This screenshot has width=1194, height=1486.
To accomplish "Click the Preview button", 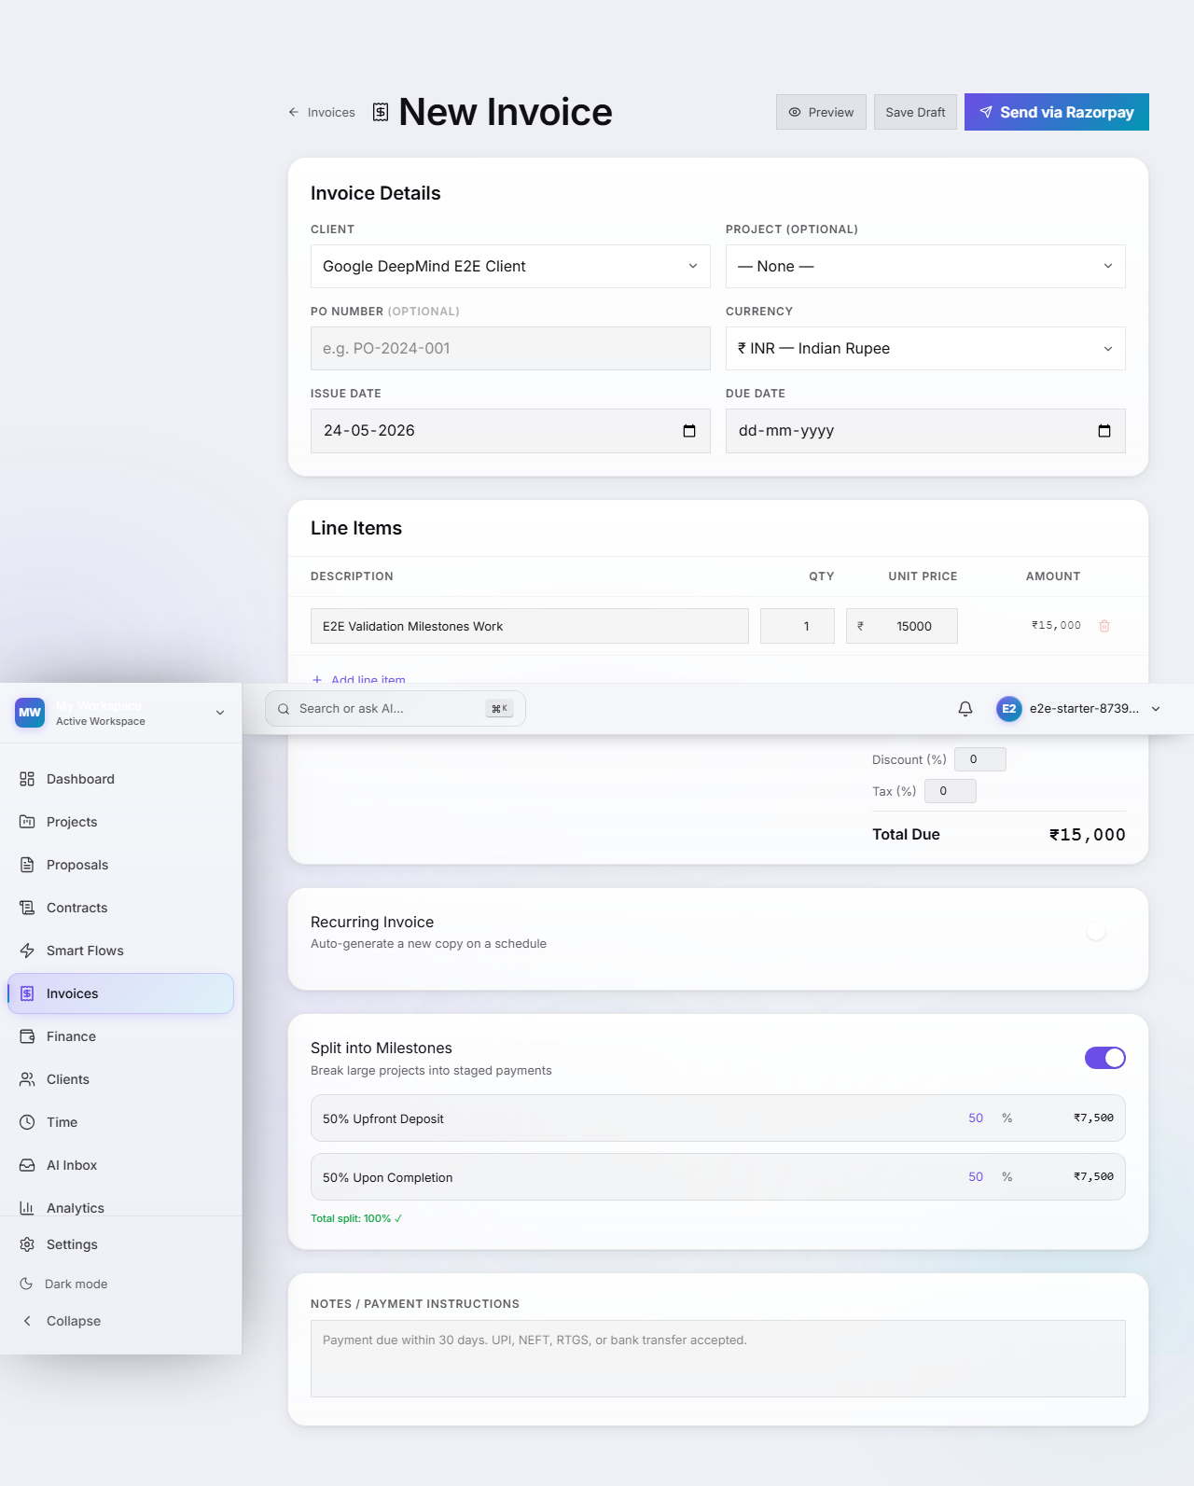I will click(821, 112).
